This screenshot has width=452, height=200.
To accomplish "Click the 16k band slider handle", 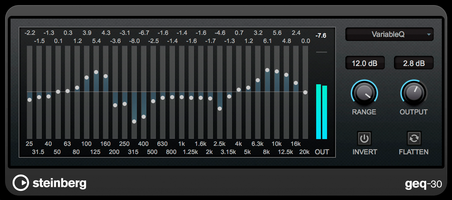I will (x=296, y=83).
